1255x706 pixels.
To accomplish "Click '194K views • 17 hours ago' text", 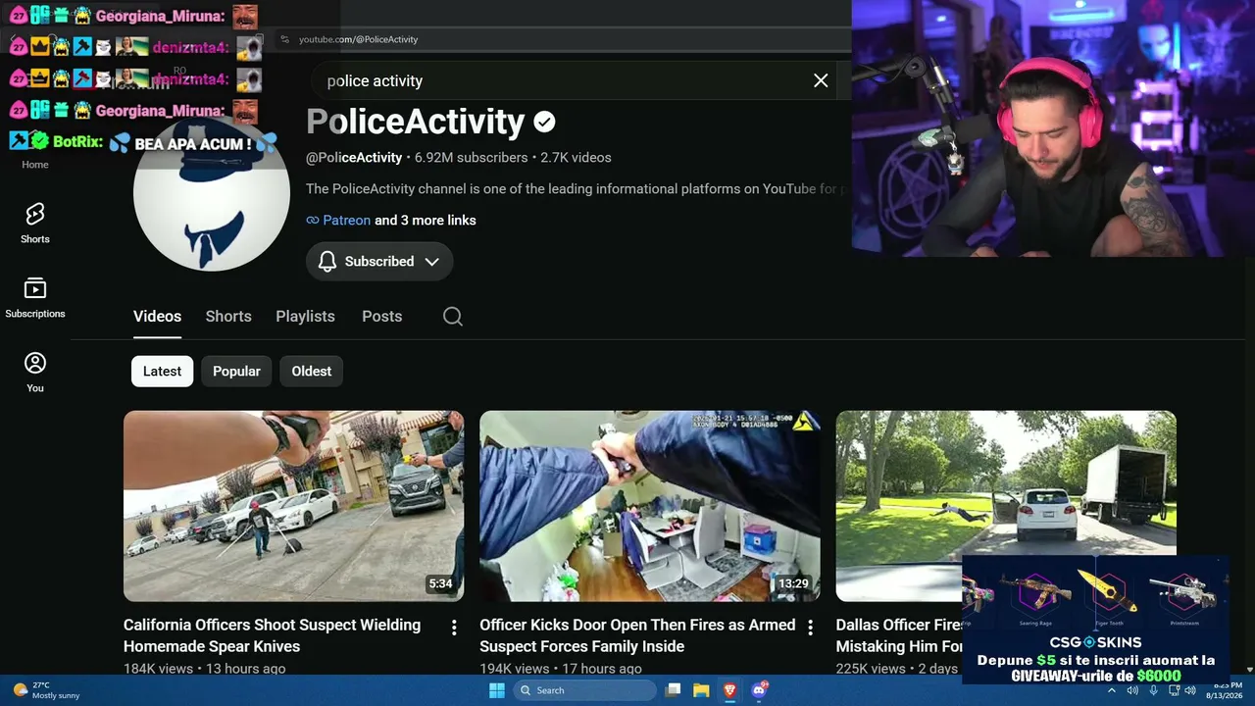I will pyautogui.click(x=561, y=669).
